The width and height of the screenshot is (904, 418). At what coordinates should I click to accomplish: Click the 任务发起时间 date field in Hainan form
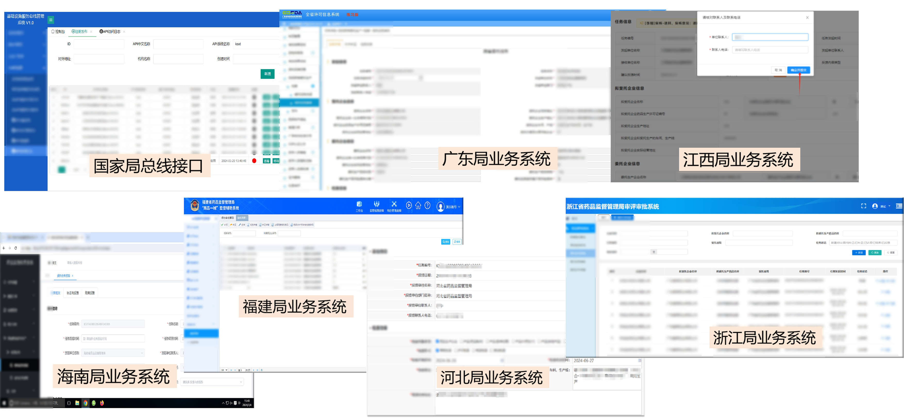(x=113, y=339)
